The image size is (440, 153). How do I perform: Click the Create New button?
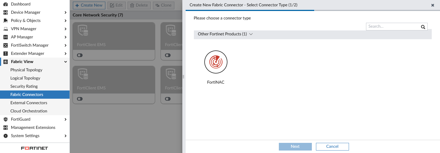point(89,5)
